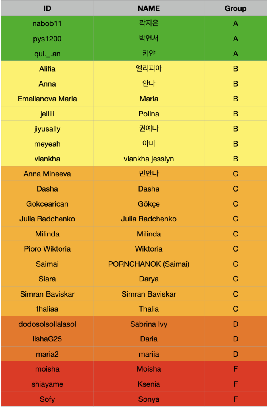This screenshot has height=407, width=267.
Task: Select the pys1200 ID cell
Action: (47, 39)
